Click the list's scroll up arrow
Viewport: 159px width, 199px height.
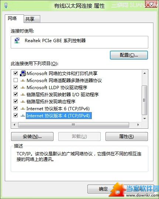pos(145,73)
